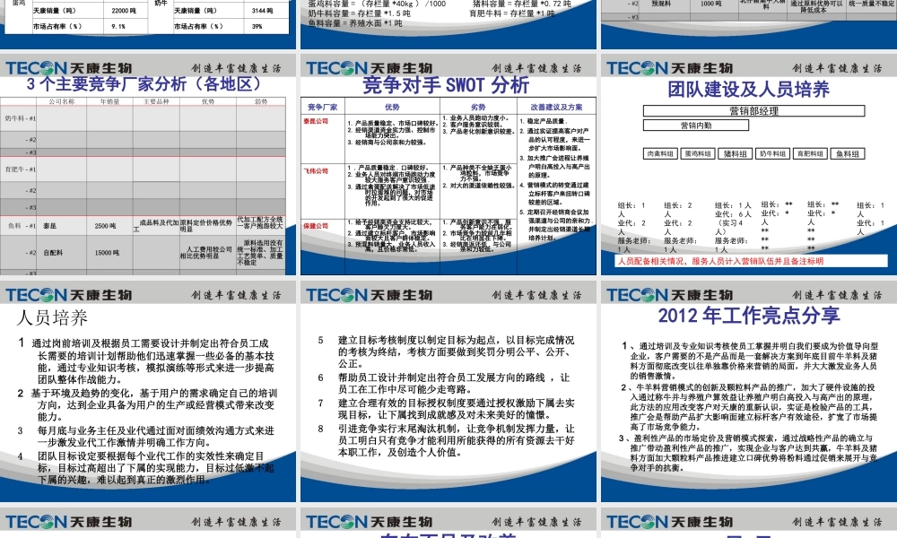
Task: Select item 5 '建立目标考核制度' paragraph
Action: (x=446, y=351)
